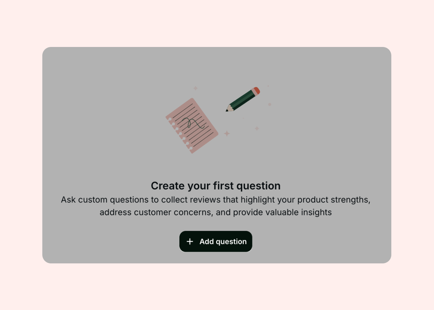Image resolution: width=434 pixels, height=310 pixels.
Task: Click the scribble drawn on the notepad
Action: [192, 123]
